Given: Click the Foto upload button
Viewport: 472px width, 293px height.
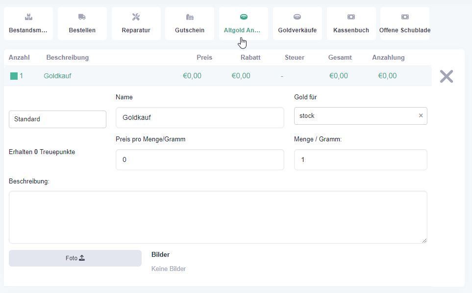Looking at the screenshot, I should coord(75,258).
